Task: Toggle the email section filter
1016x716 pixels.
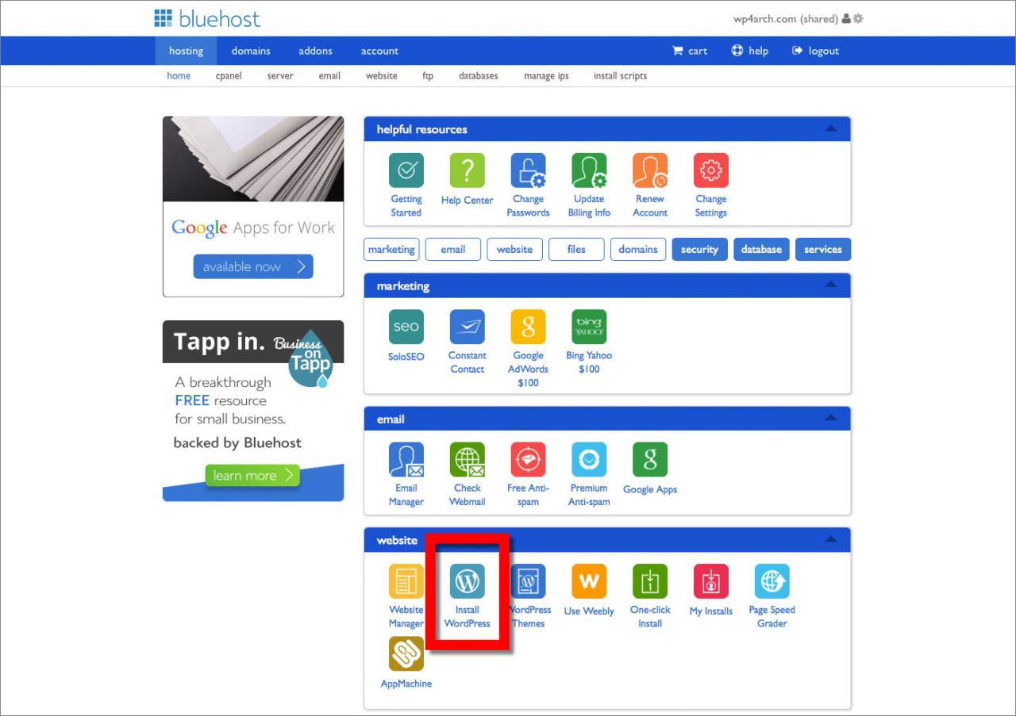Action: point(453,249)
